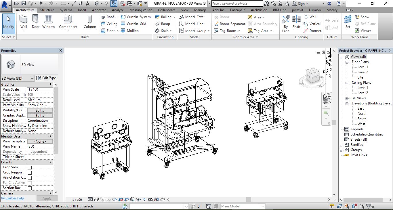Check the Crop Region Visible checkbox
393x210 pixels.
(30, 173)
